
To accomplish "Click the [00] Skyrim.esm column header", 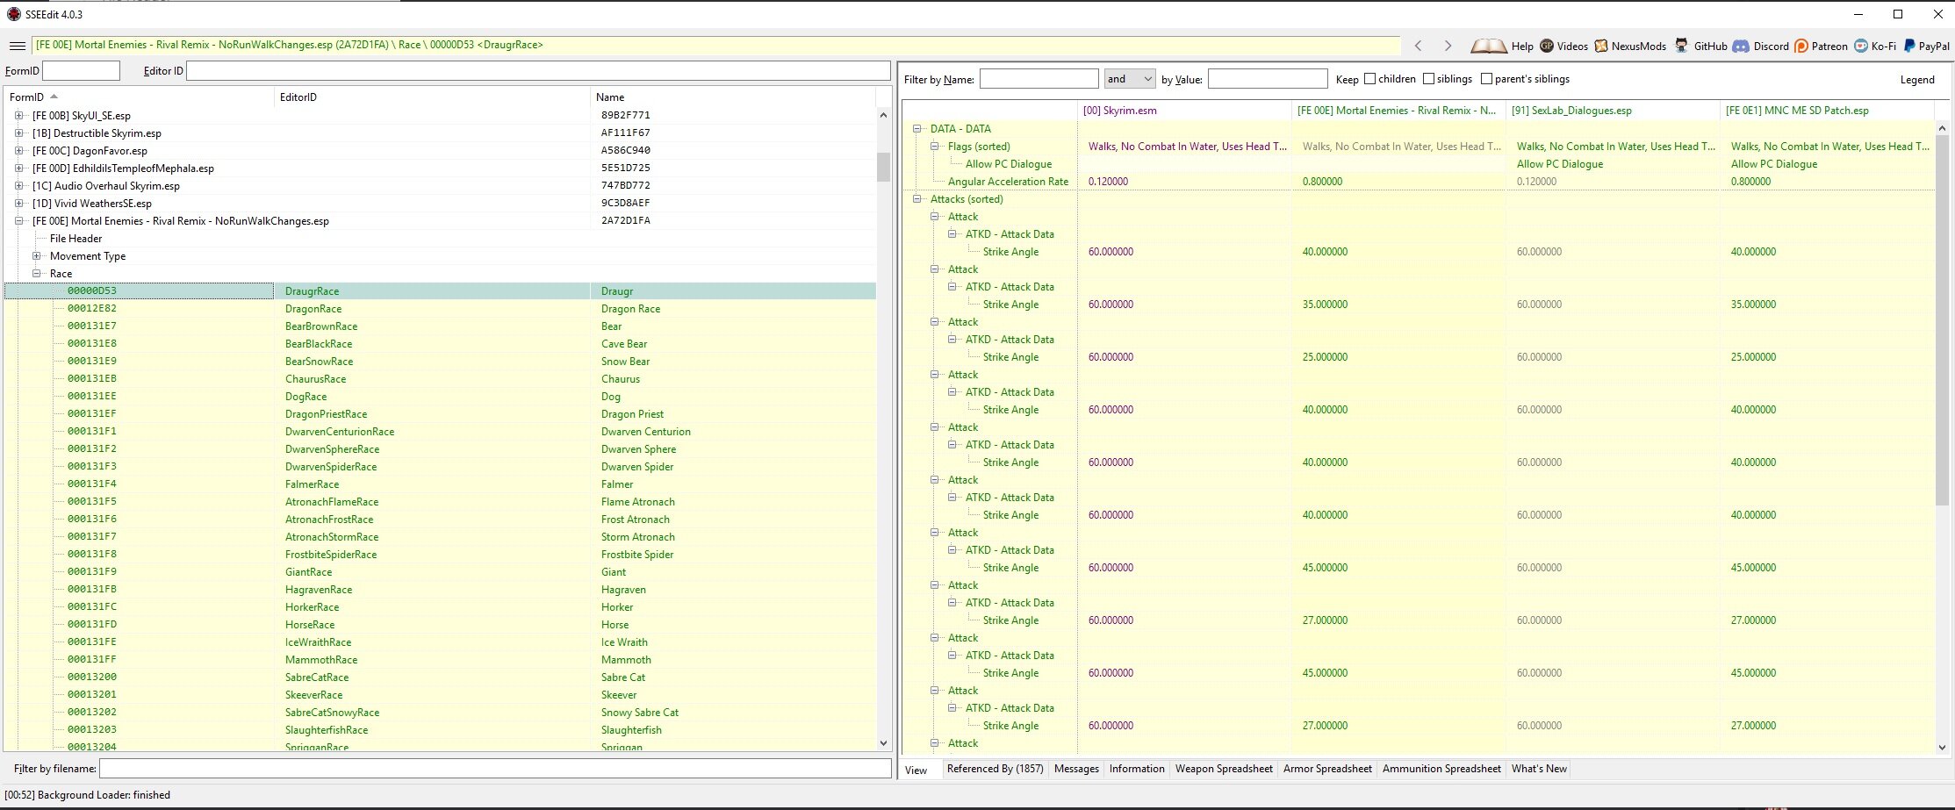I will 1184,111.
